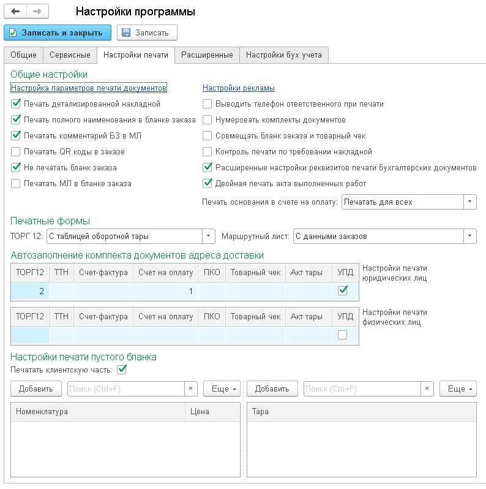Focus the left 'Поиск (Ctrl+F)' field
The image size is (486, 489).
(126, 389)
